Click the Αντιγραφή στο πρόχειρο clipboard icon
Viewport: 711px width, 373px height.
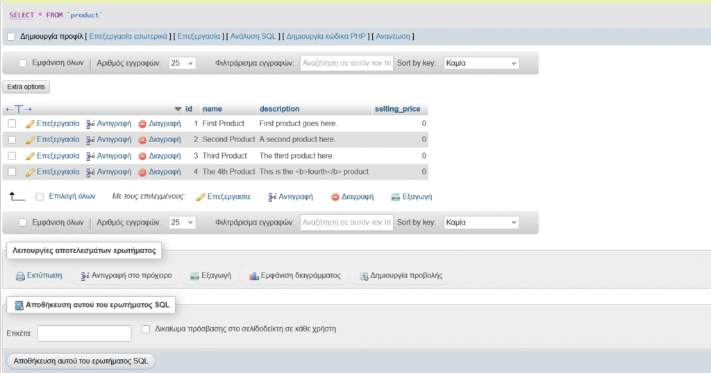coord(85,276)
